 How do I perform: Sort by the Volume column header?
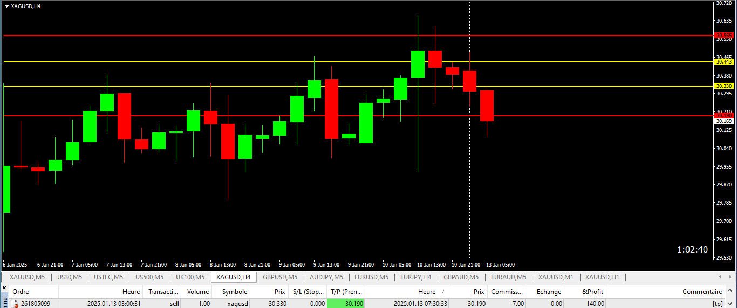click(x=196, y=292)
